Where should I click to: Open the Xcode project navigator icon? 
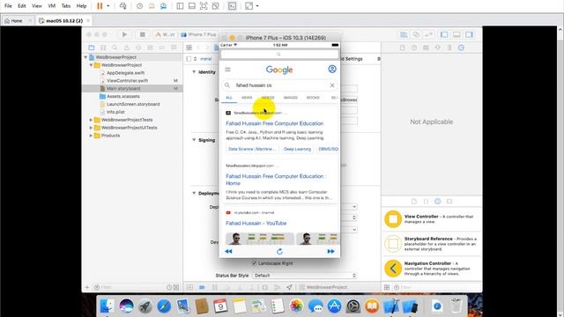[x=92, y=48]
